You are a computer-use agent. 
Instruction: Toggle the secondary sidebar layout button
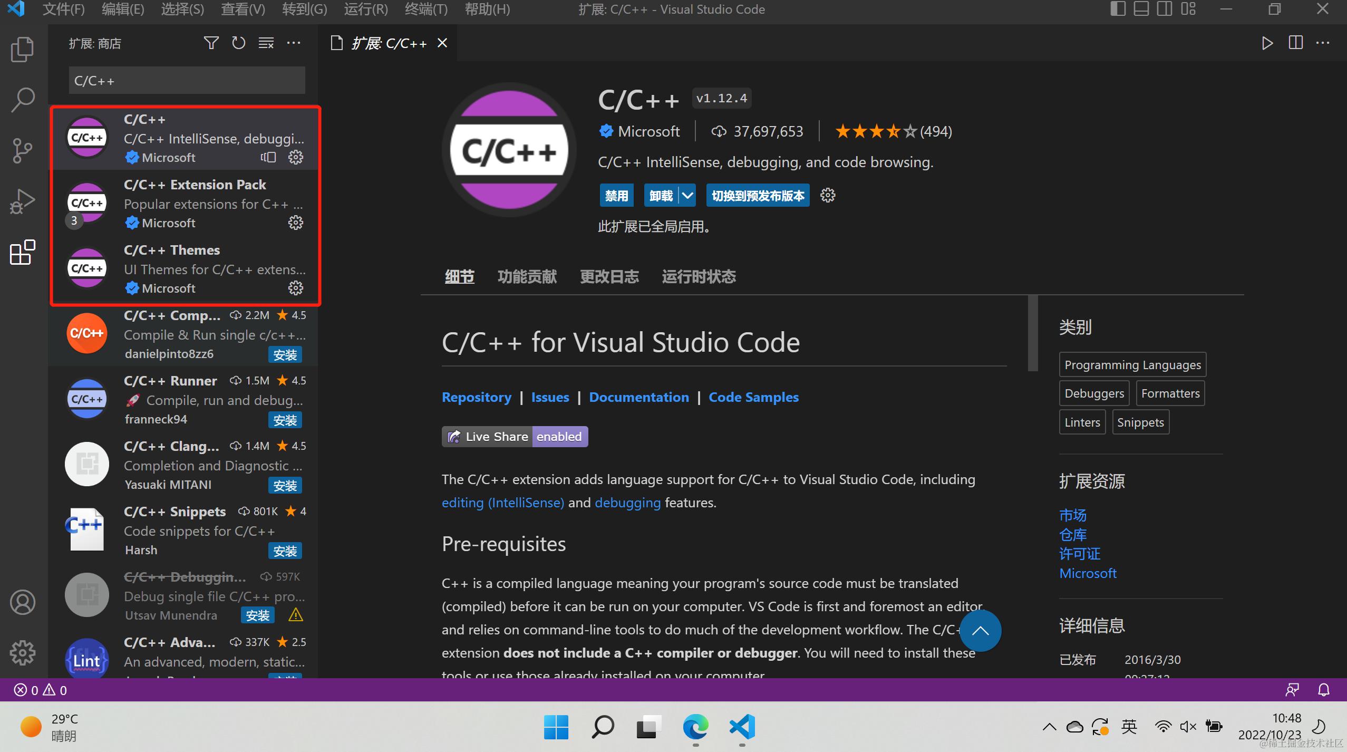(x=1165, y=9)
